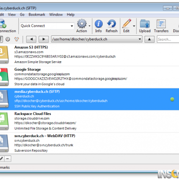
Task: Click the SSH Public Key Authentication text
Action: (37, 106)
